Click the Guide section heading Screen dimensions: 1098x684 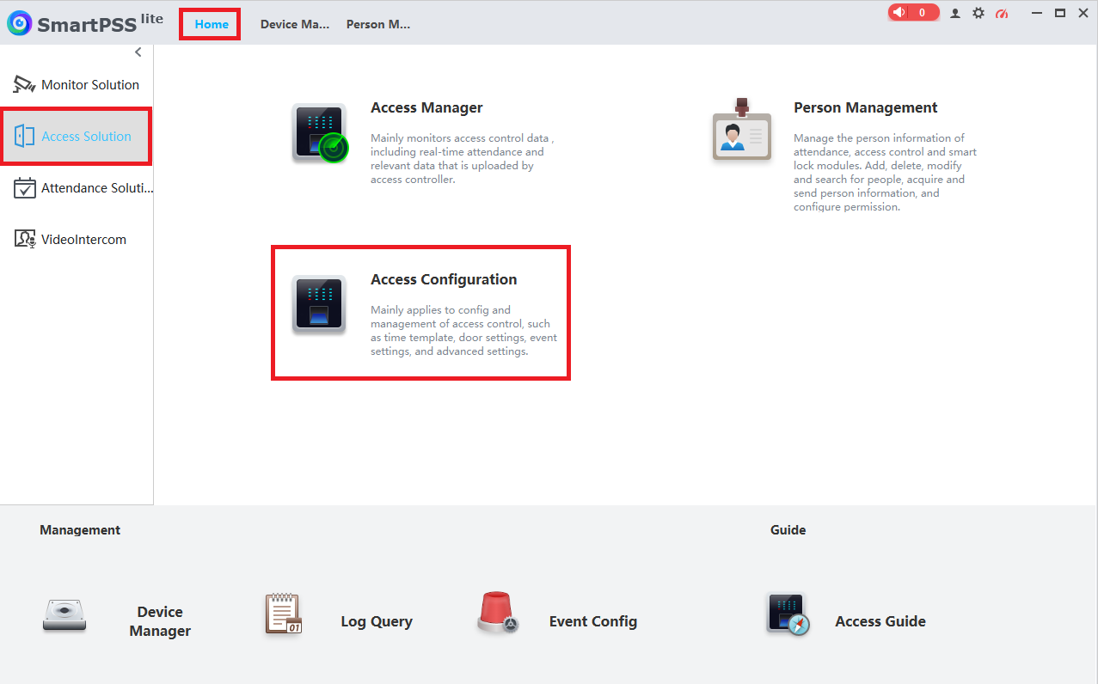tap(788, 530)
